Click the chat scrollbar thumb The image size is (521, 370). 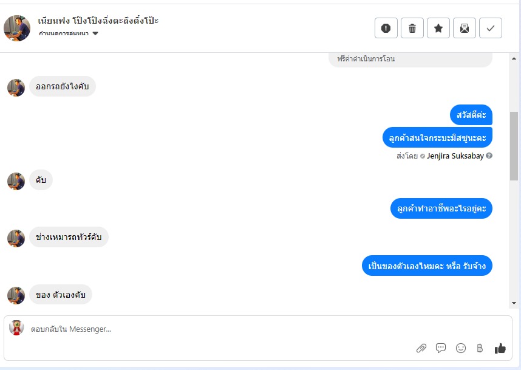click(514, 146)
